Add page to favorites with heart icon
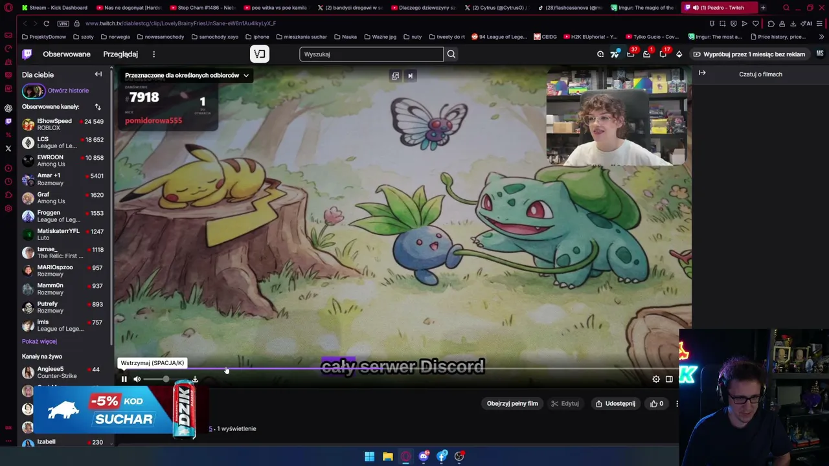Image resolution: width=829 pixels, height=466 pixels. (755, 23)
